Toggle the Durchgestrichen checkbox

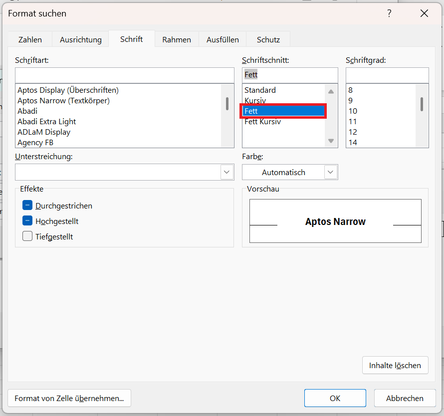click(x=27, y=206)
